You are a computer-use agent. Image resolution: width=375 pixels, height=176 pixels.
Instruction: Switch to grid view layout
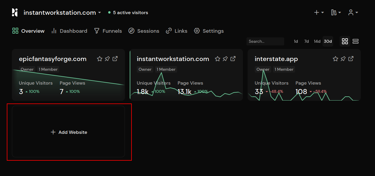click(345, 41)
